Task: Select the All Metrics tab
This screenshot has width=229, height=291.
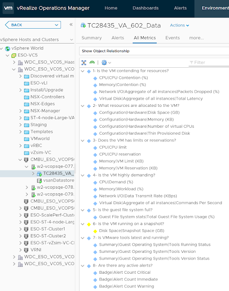Action: [144, 38]
